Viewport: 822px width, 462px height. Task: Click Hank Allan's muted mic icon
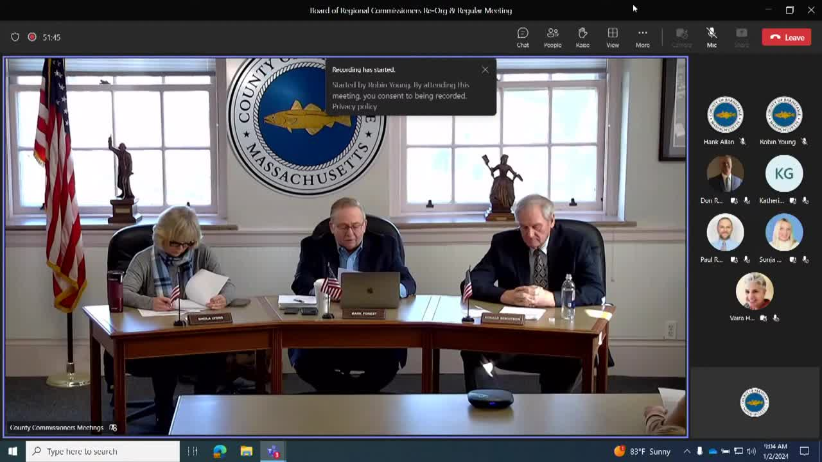click(x=742, y=142)
